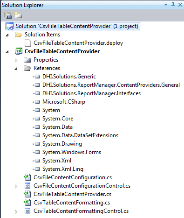Expand the Properties node
Image resolution: width=184 pixels, height=218 pixels.
point(16,60)
